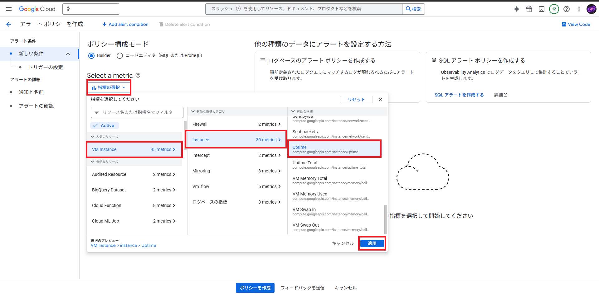Image resolution: width=599 pixels, height=296 pixels.
Task: Click help icon beside Select a metric
Action: (138, 75)
